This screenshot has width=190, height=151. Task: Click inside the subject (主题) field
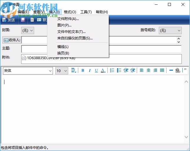coord(101,49)
